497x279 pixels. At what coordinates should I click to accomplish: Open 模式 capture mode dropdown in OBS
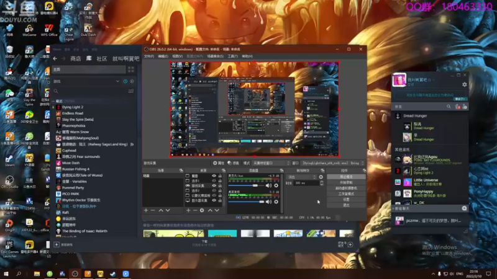(x=271, y=163)
